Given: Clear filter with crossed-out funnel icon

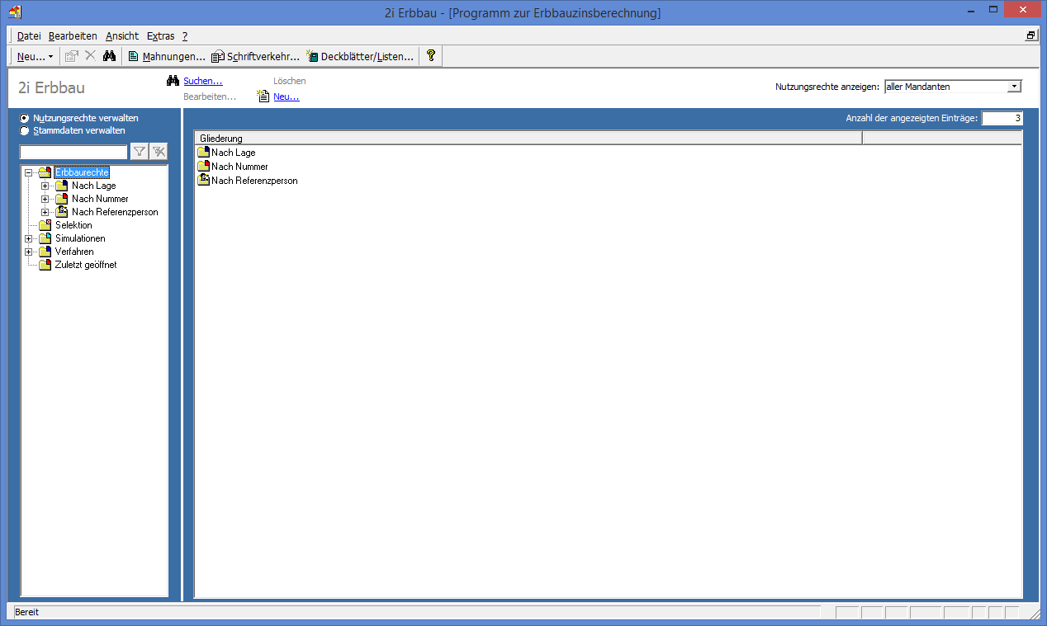Looking at the screenshot, I should pyautogui.click(x=159, y=151).
